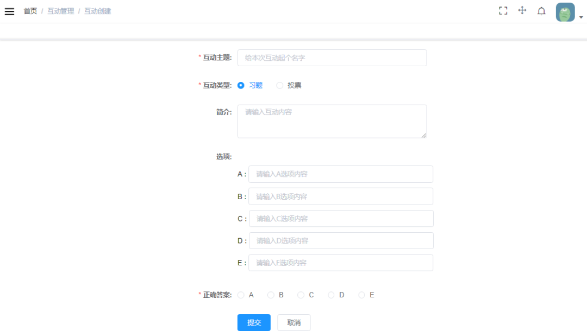This screenshot has width=587, height=331.
Task: Click the option C content input field
Action: [341, 218]
